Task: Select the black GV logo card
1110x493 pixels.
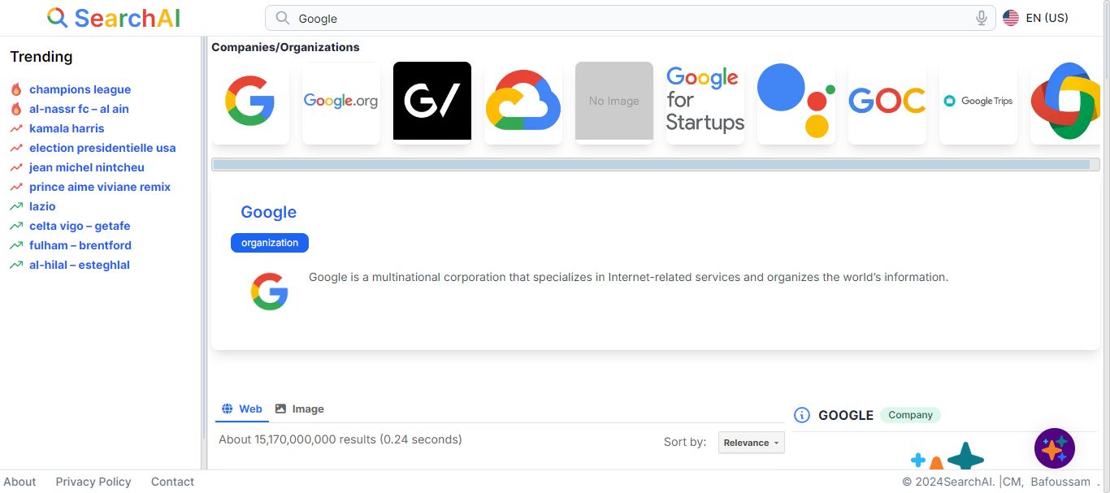Action: point(432,101)
